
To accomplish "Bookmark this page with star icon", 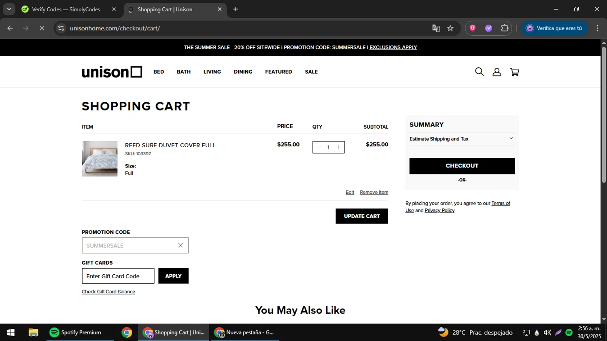I will tap(450, 28).
